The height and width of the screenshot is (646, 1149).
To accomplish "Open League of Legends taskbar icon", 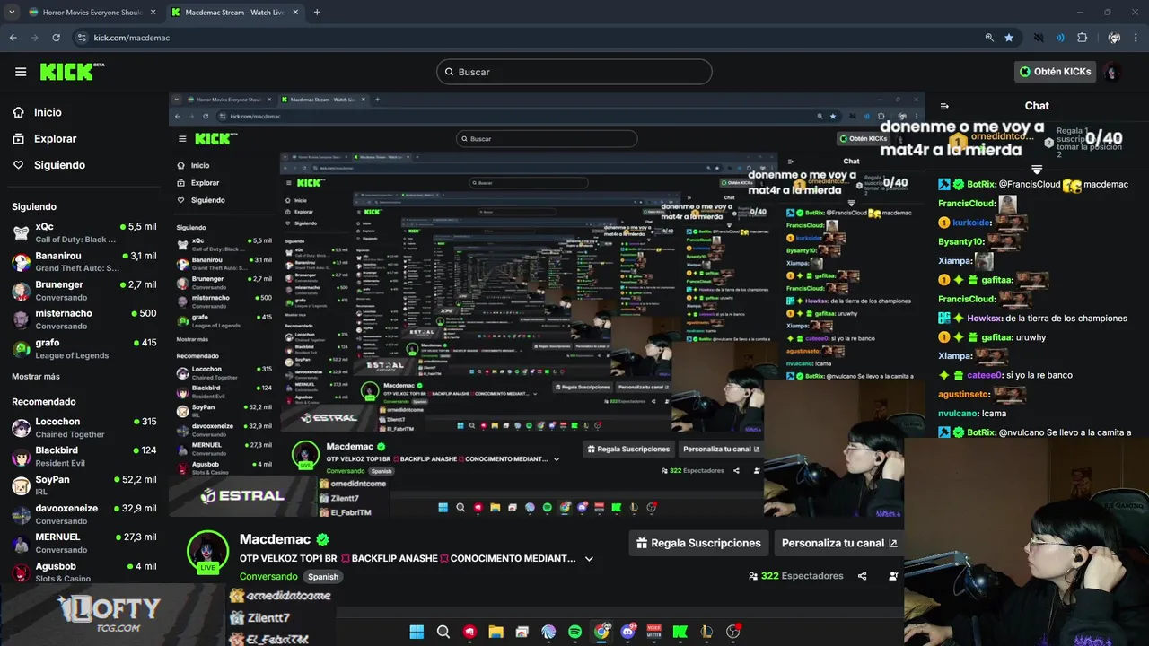I will 706,632.
